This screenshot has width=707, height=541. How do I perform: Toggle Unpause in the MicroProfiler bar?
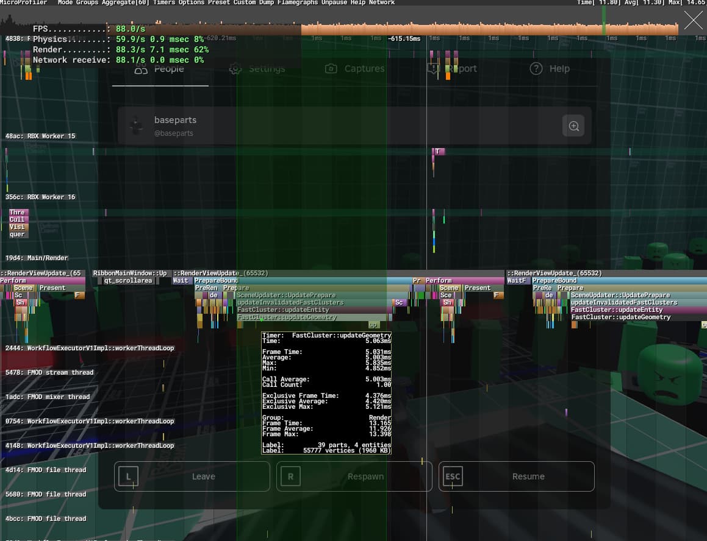334,3
